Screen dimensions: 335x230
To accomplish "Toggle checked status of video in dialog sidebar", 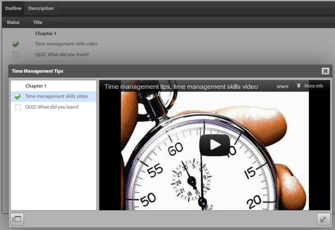I will tap(18, 97).
